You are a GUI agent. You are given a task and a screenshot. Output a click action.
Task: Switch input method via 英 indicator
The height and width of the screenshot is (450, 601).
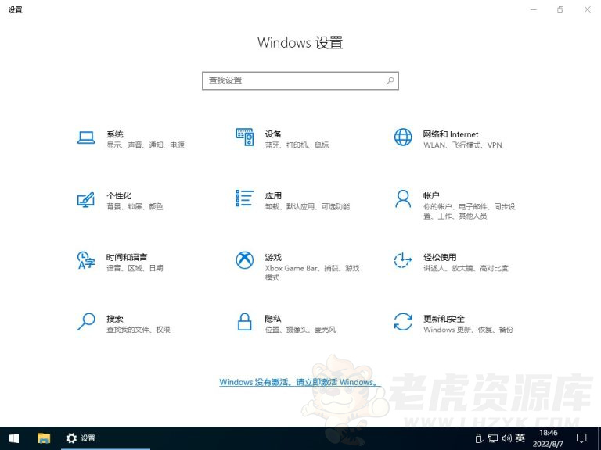(x=520, y=437)
